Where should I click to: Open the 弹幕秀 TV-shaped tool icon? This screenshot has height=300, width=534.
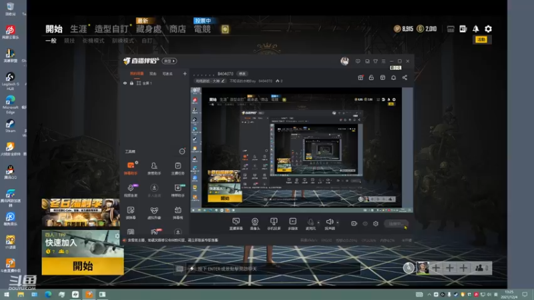point(178,213)
